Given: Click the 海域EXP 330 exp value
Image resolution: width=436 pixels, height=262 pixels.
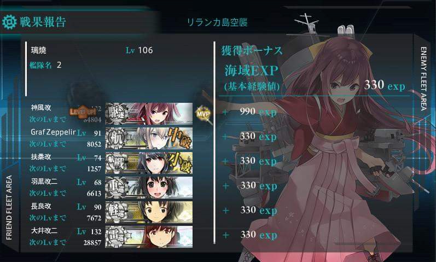Looking at the screenshot, I should pos(385,85).
